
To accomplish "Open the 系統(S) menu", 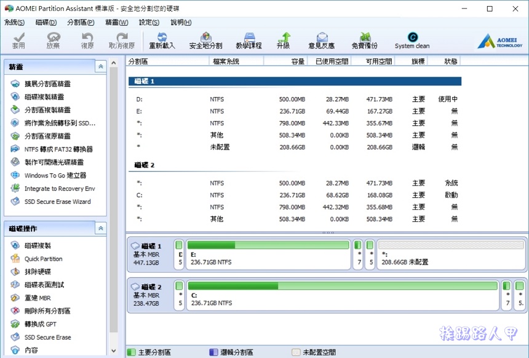I will pos(15,23).
